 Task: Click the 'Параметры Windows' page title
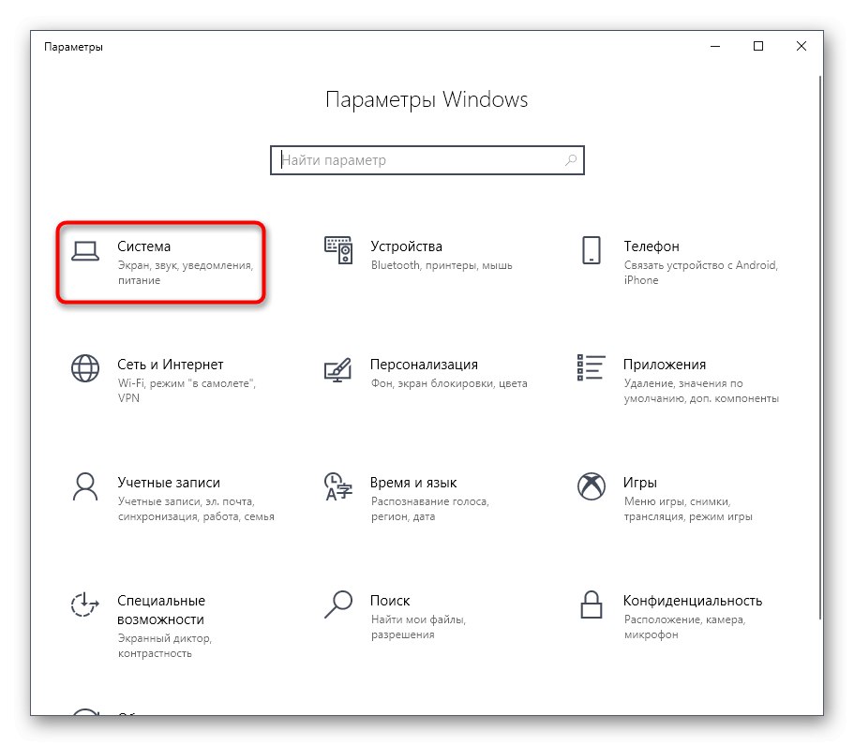pos(427,99)
